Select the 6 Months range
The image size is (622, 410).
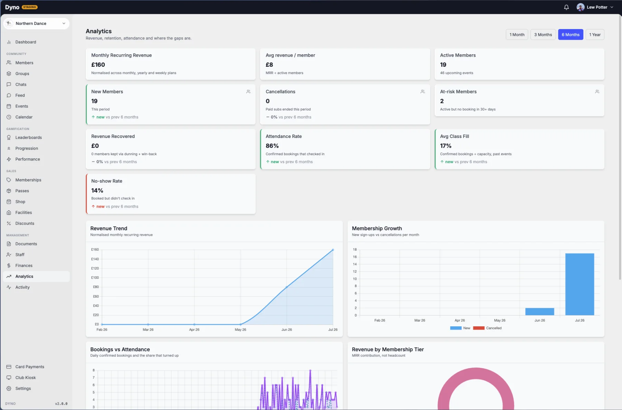(x=571, y=35)
